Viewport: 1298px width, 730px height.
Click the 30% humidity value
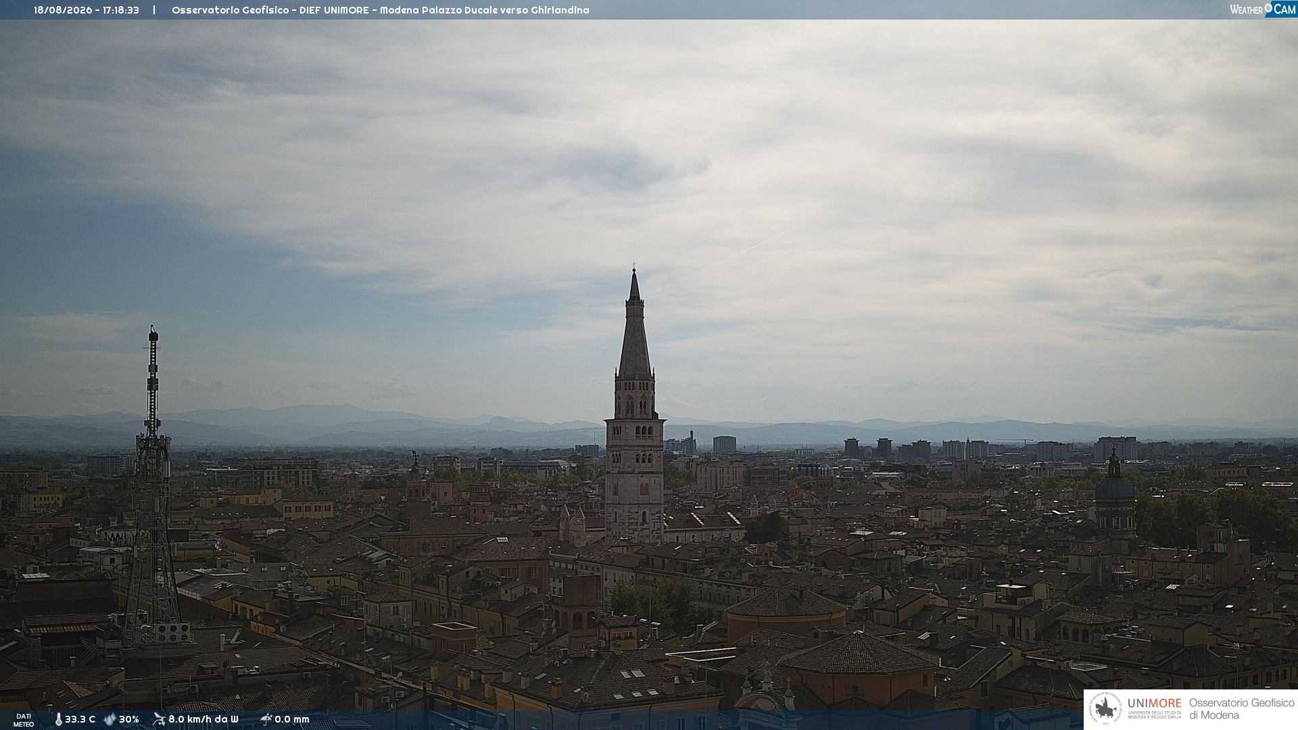pos(128,720)
